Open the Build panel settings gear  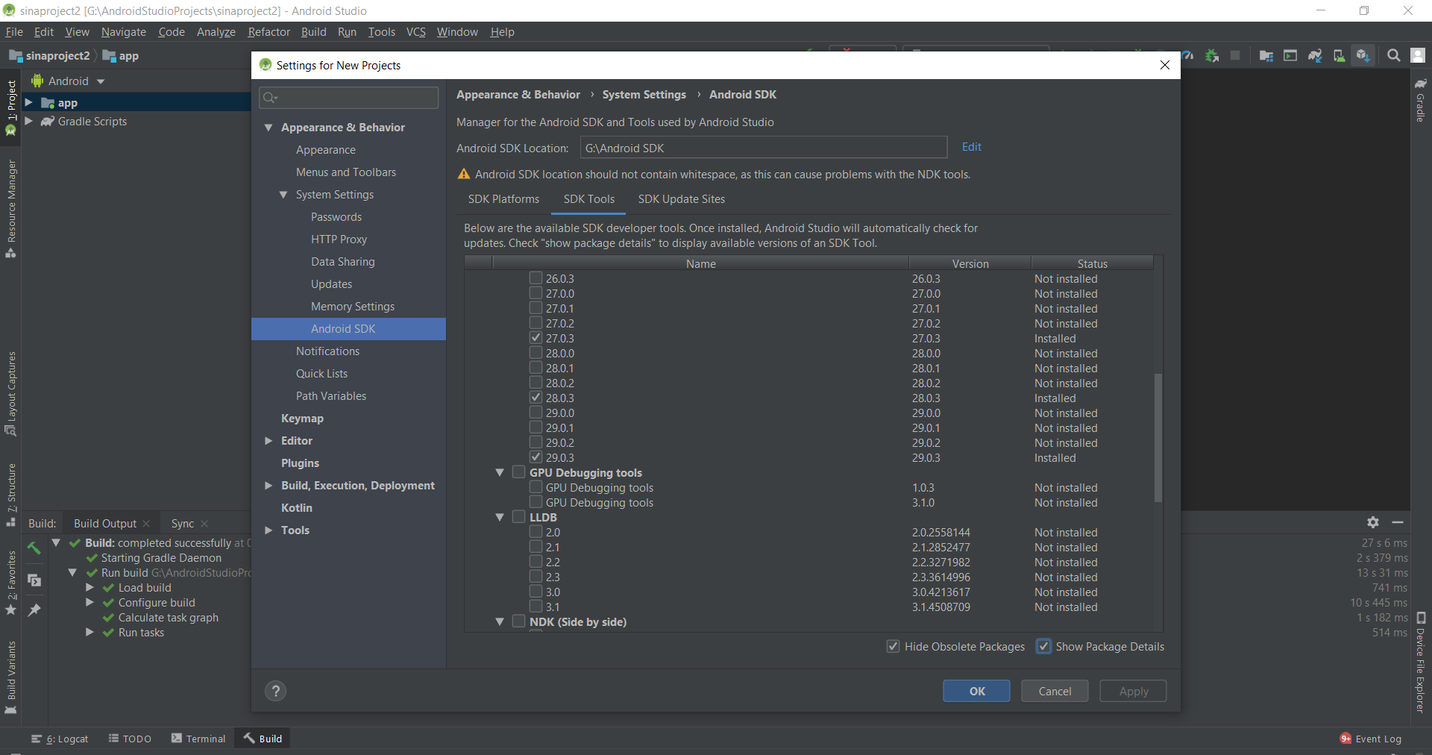point(1373,522)
